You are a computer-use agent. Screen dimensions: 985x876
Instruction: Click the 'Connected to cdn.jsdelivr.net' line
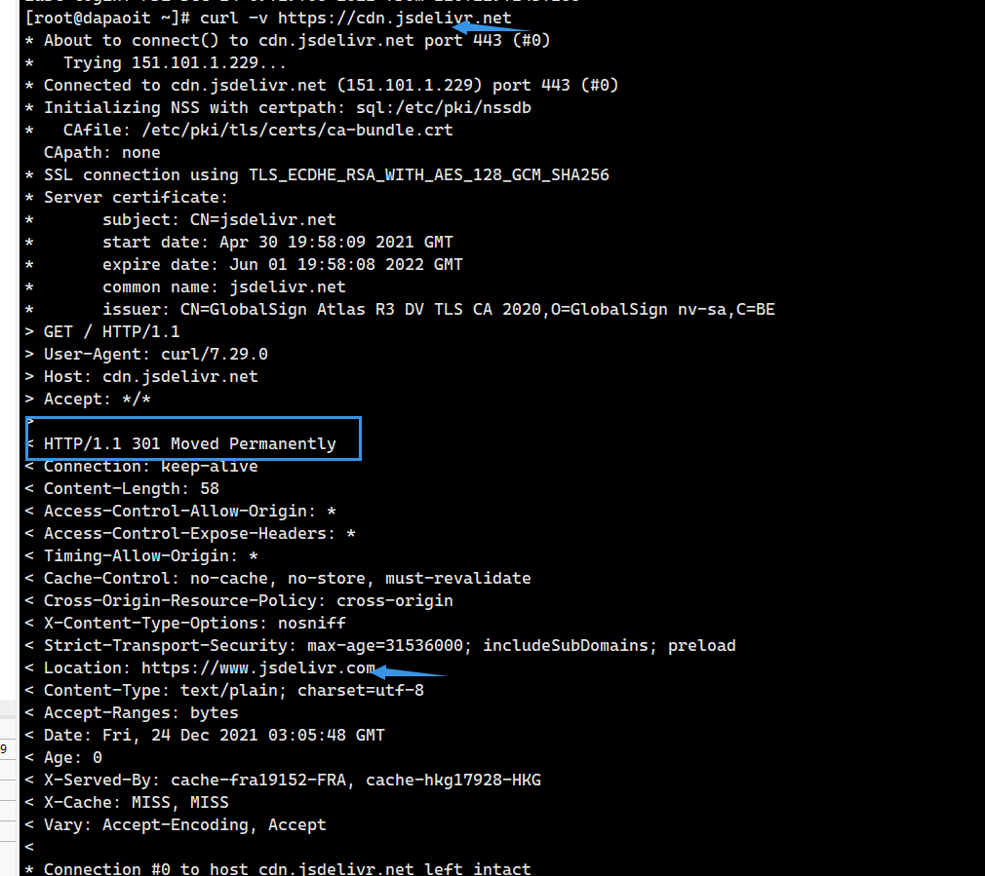[322, 86]
